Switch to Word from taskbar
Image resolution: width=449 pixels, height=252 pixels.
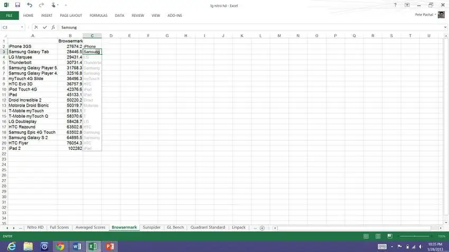coord(77,246)
